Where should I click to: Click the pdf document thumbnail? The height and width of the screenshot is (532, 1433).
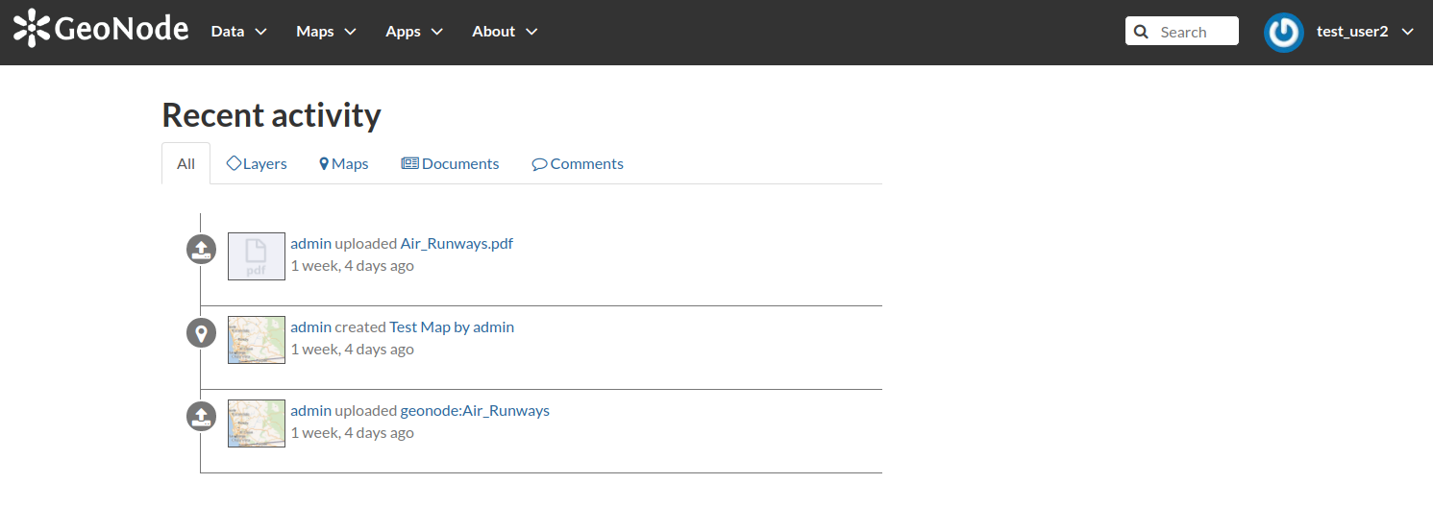[x=257, y=256]
